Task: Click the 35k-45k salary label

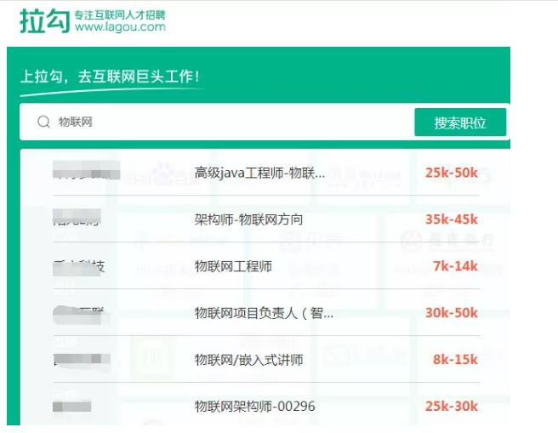Action: coord(452,219)
